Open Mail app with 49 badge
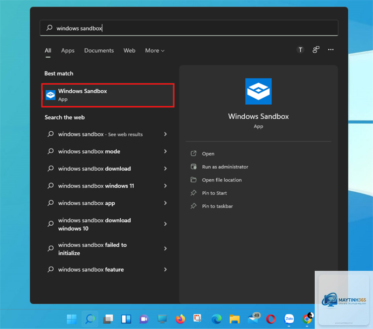The image size is (373, 329). coord(254,318)
